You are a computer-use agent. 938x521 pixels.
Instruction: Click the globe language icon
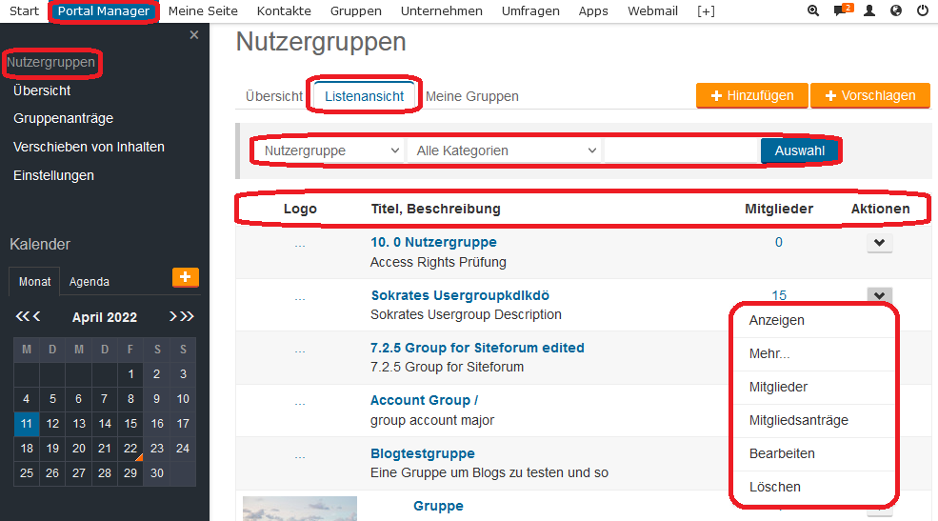895,10
